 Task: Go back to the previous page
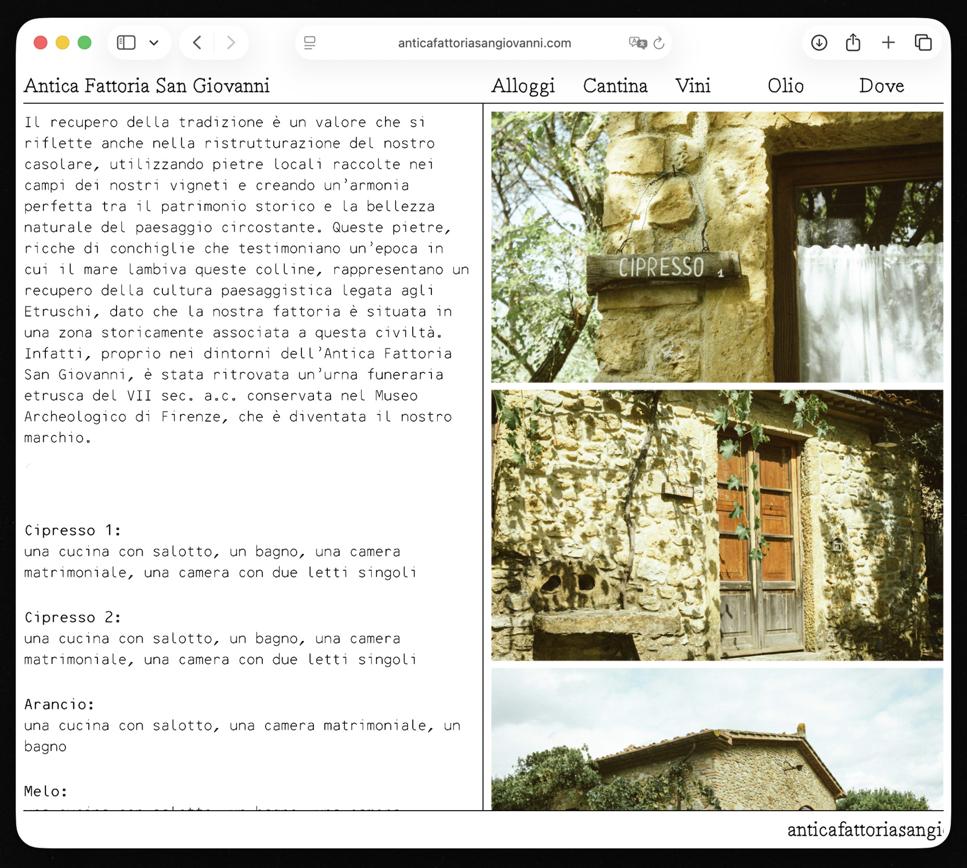coord(197,43)
